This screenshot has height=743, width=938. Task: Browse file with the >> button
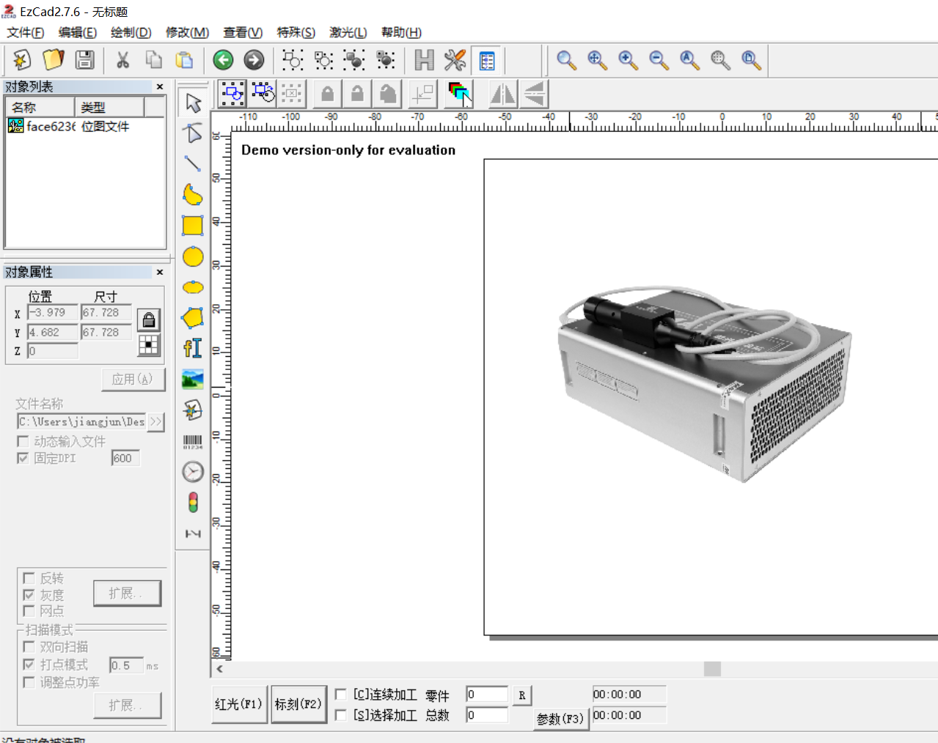(x=155, y=422)
